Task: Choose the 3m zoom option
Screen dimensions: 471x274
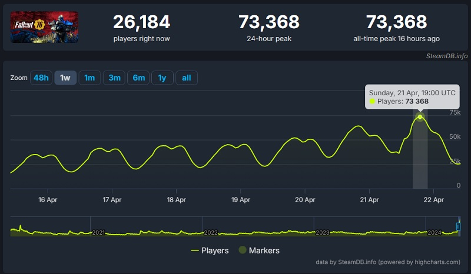Action: pos(114,78)
